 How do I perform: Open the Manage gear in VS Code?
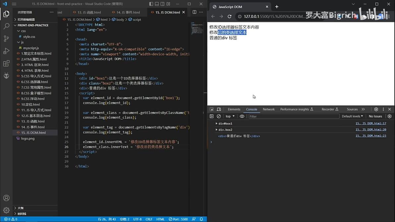6,210
